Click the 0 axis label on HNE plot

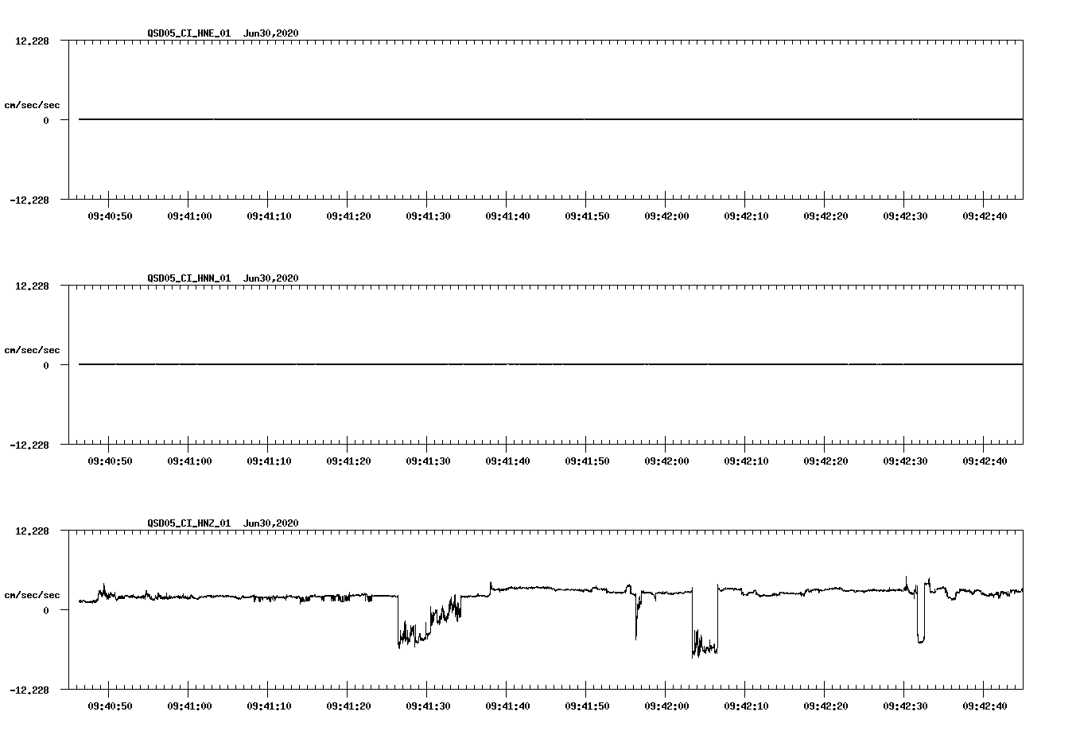tap(46, 121)
